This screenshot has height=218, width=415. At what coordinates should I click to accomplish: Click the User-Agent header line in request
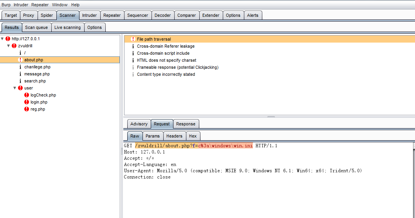click(x=243, y=171)
